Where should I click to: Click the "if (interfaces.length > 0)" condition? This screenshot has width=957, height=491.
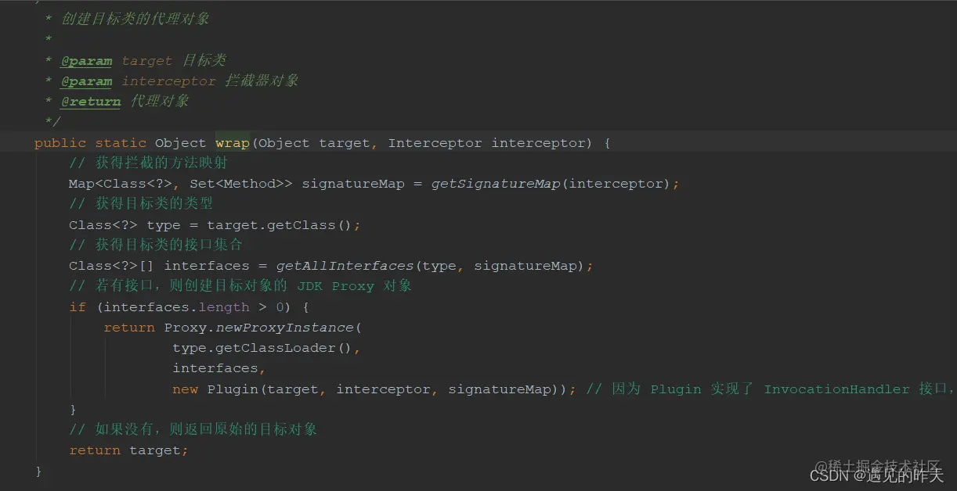pos(180,307)
